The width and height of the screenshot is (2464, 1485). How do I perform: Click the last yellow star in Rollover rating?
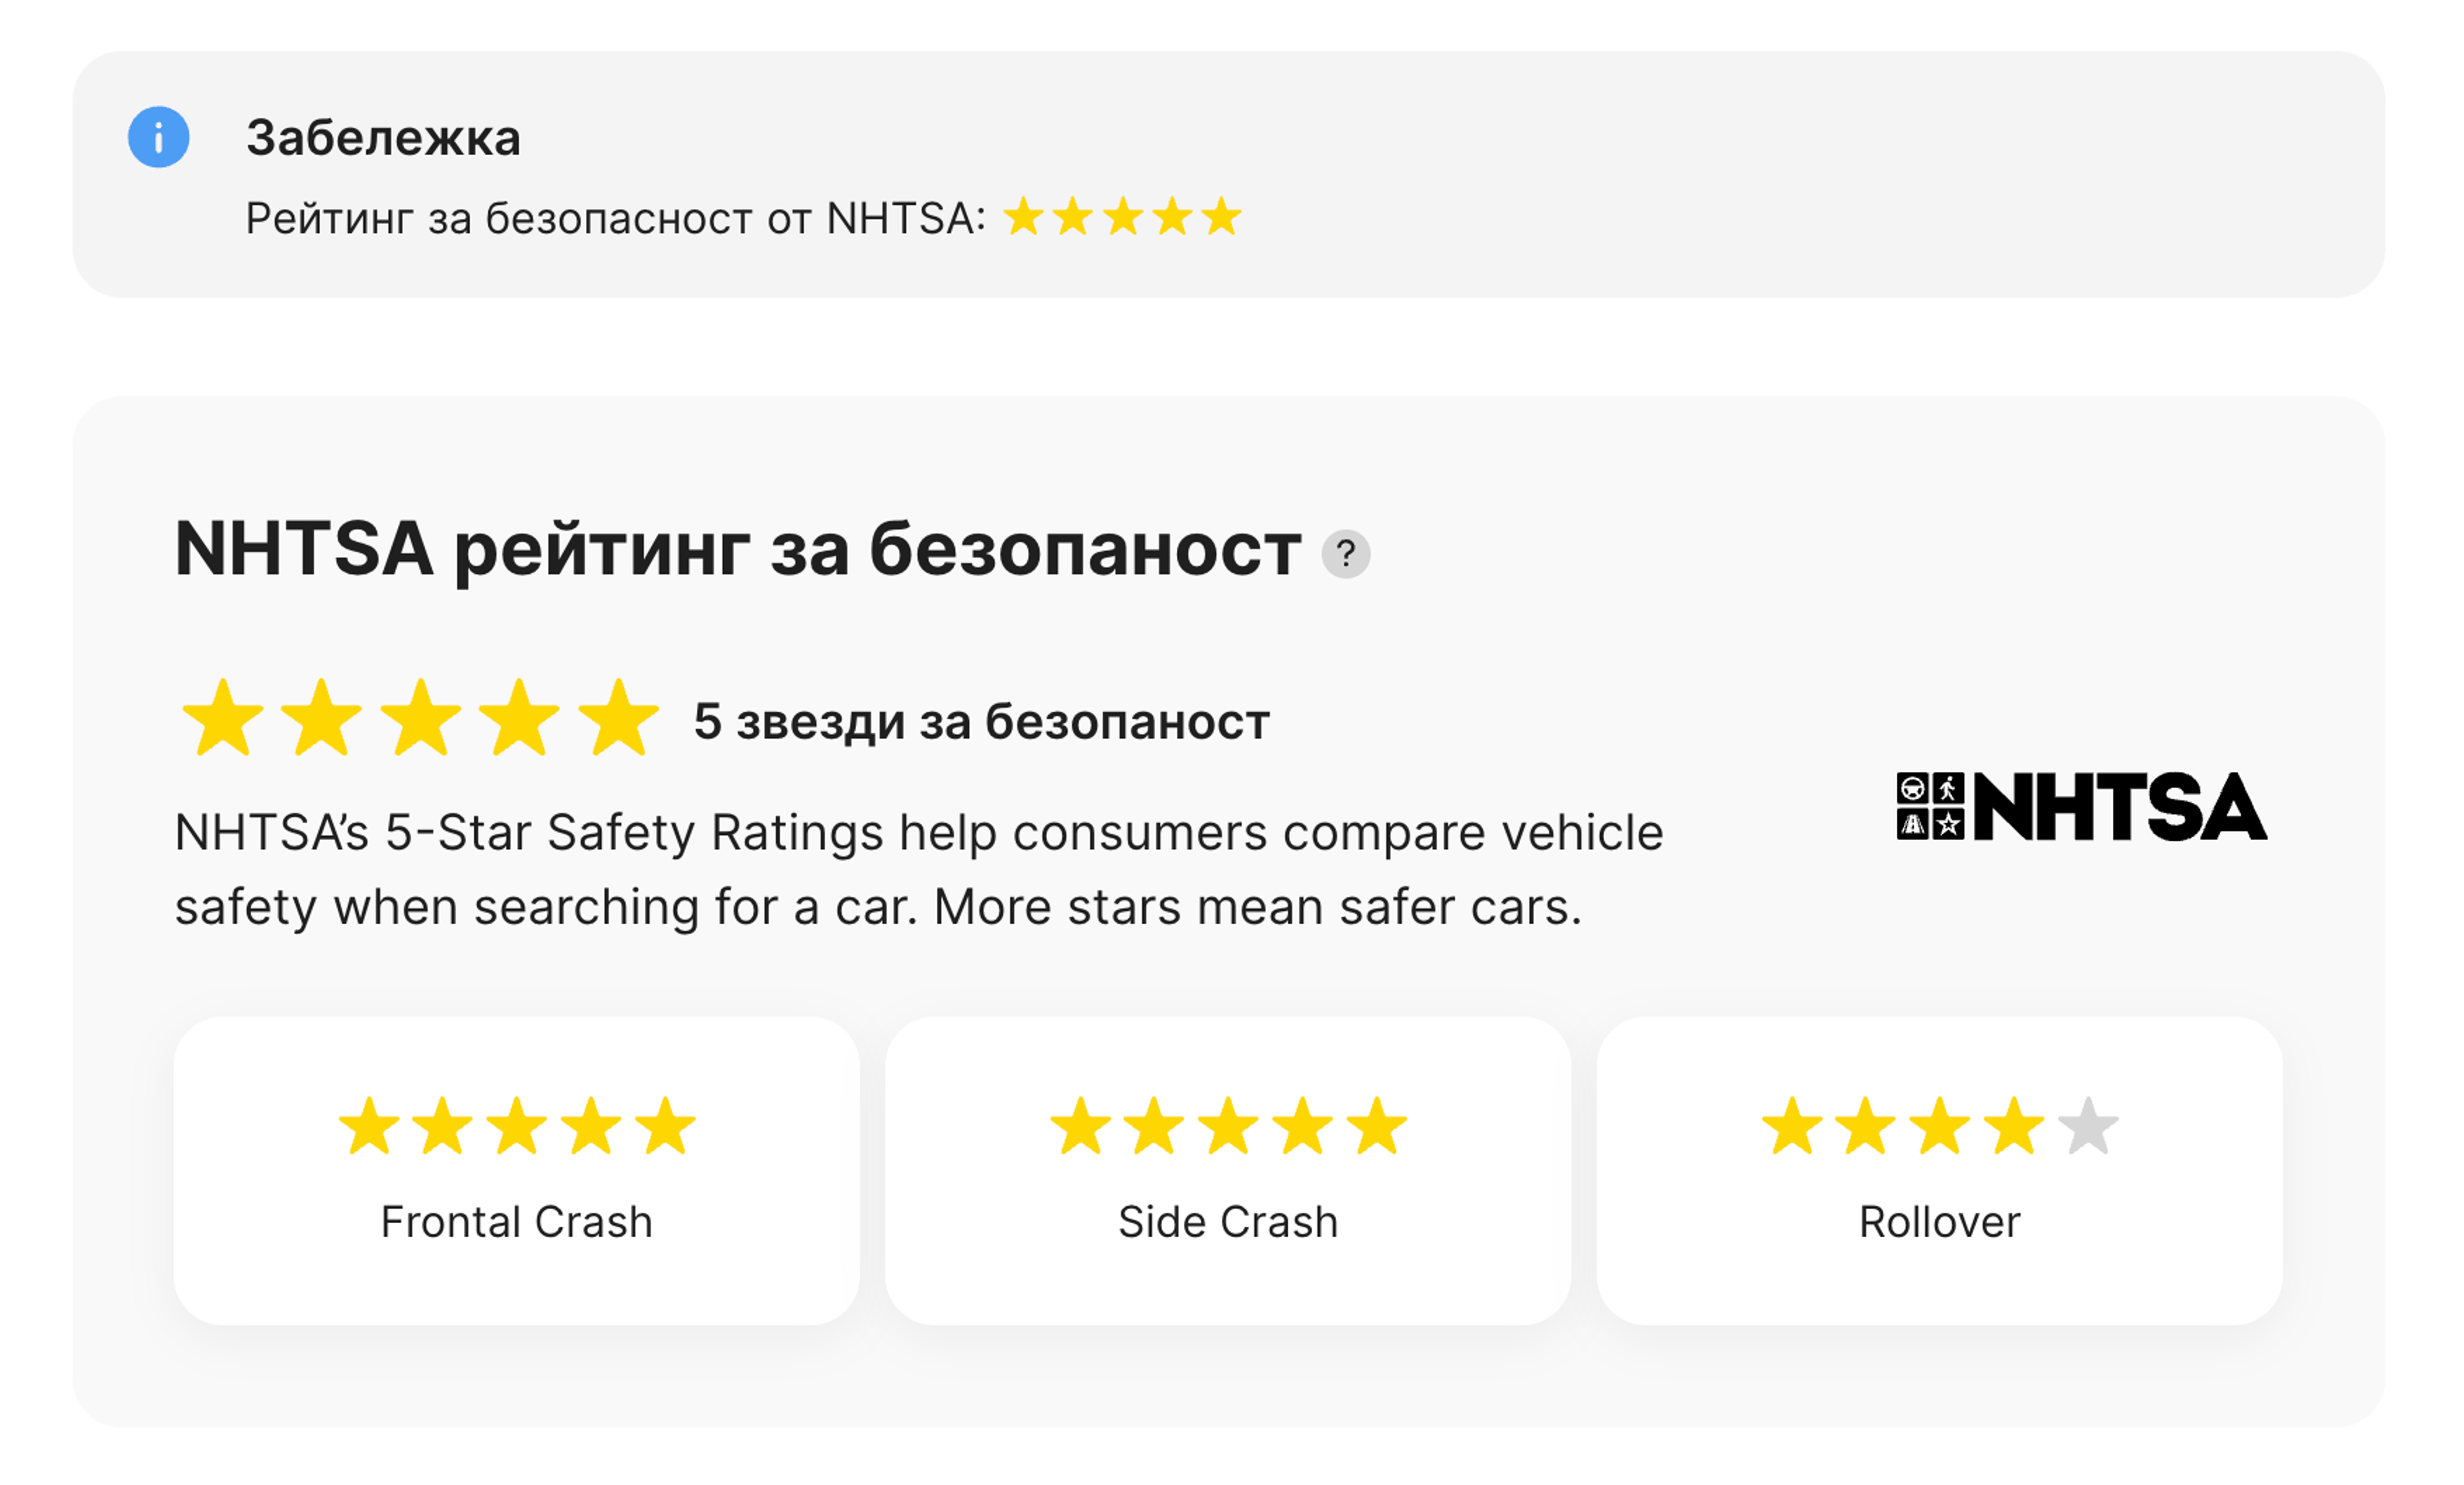(2013, 1126)
